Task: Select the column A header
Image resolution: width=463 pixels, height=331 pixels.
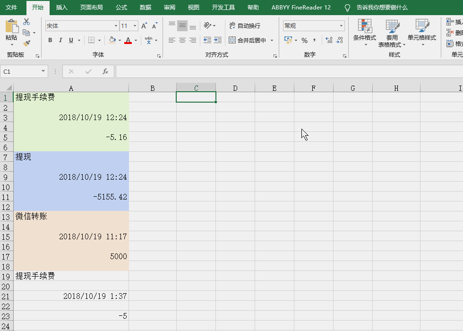Action: [x=71, y=88]
